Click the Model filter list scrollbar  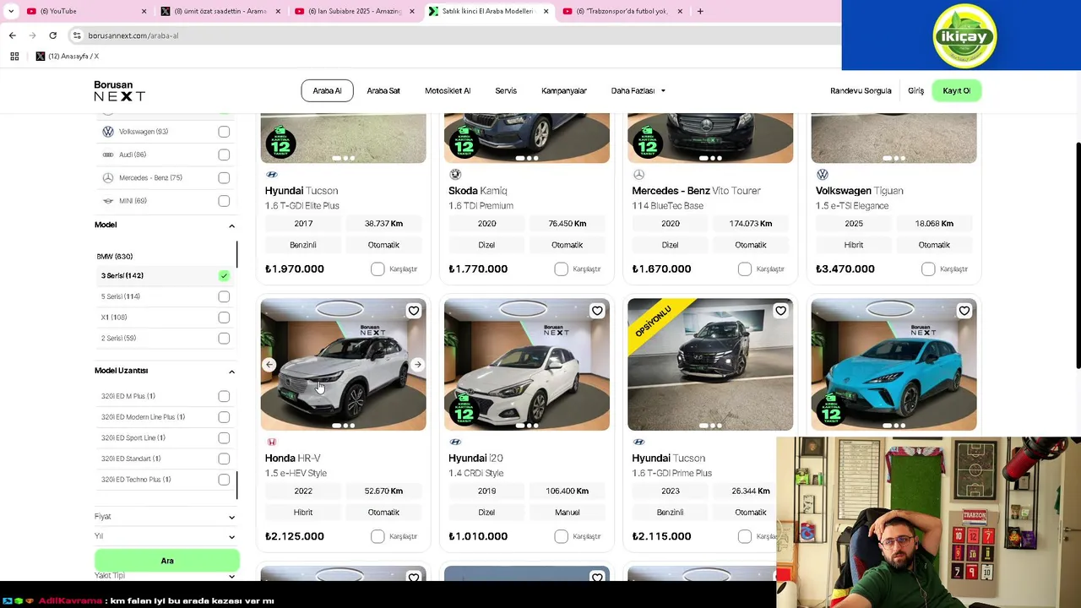tap(237, 253)
